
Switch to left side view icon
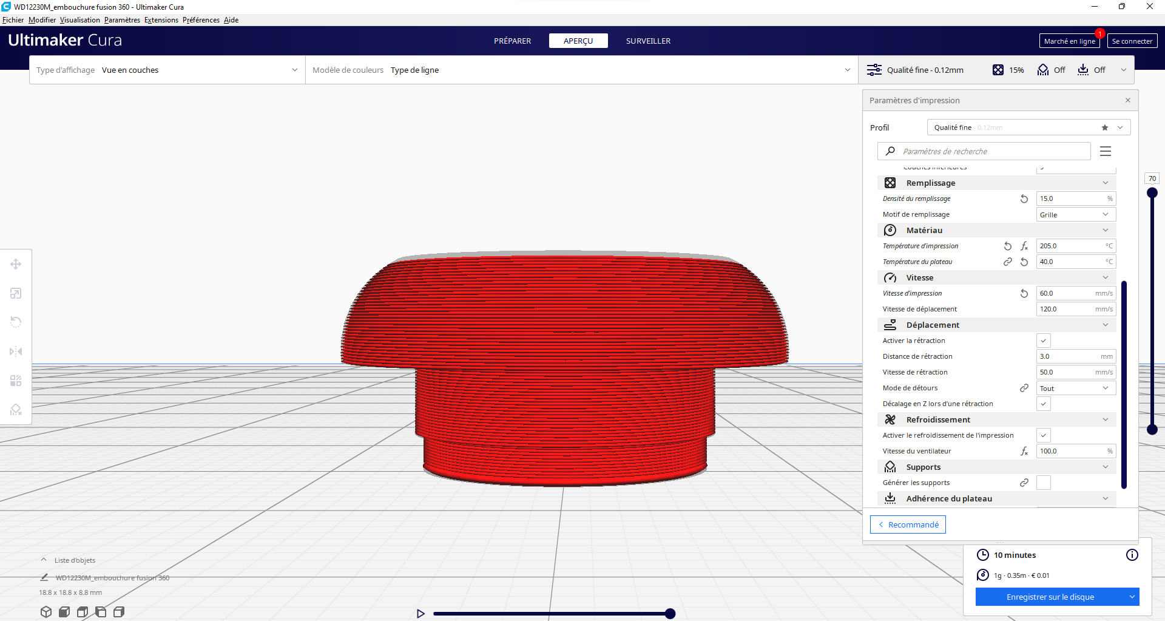point(101,612)
